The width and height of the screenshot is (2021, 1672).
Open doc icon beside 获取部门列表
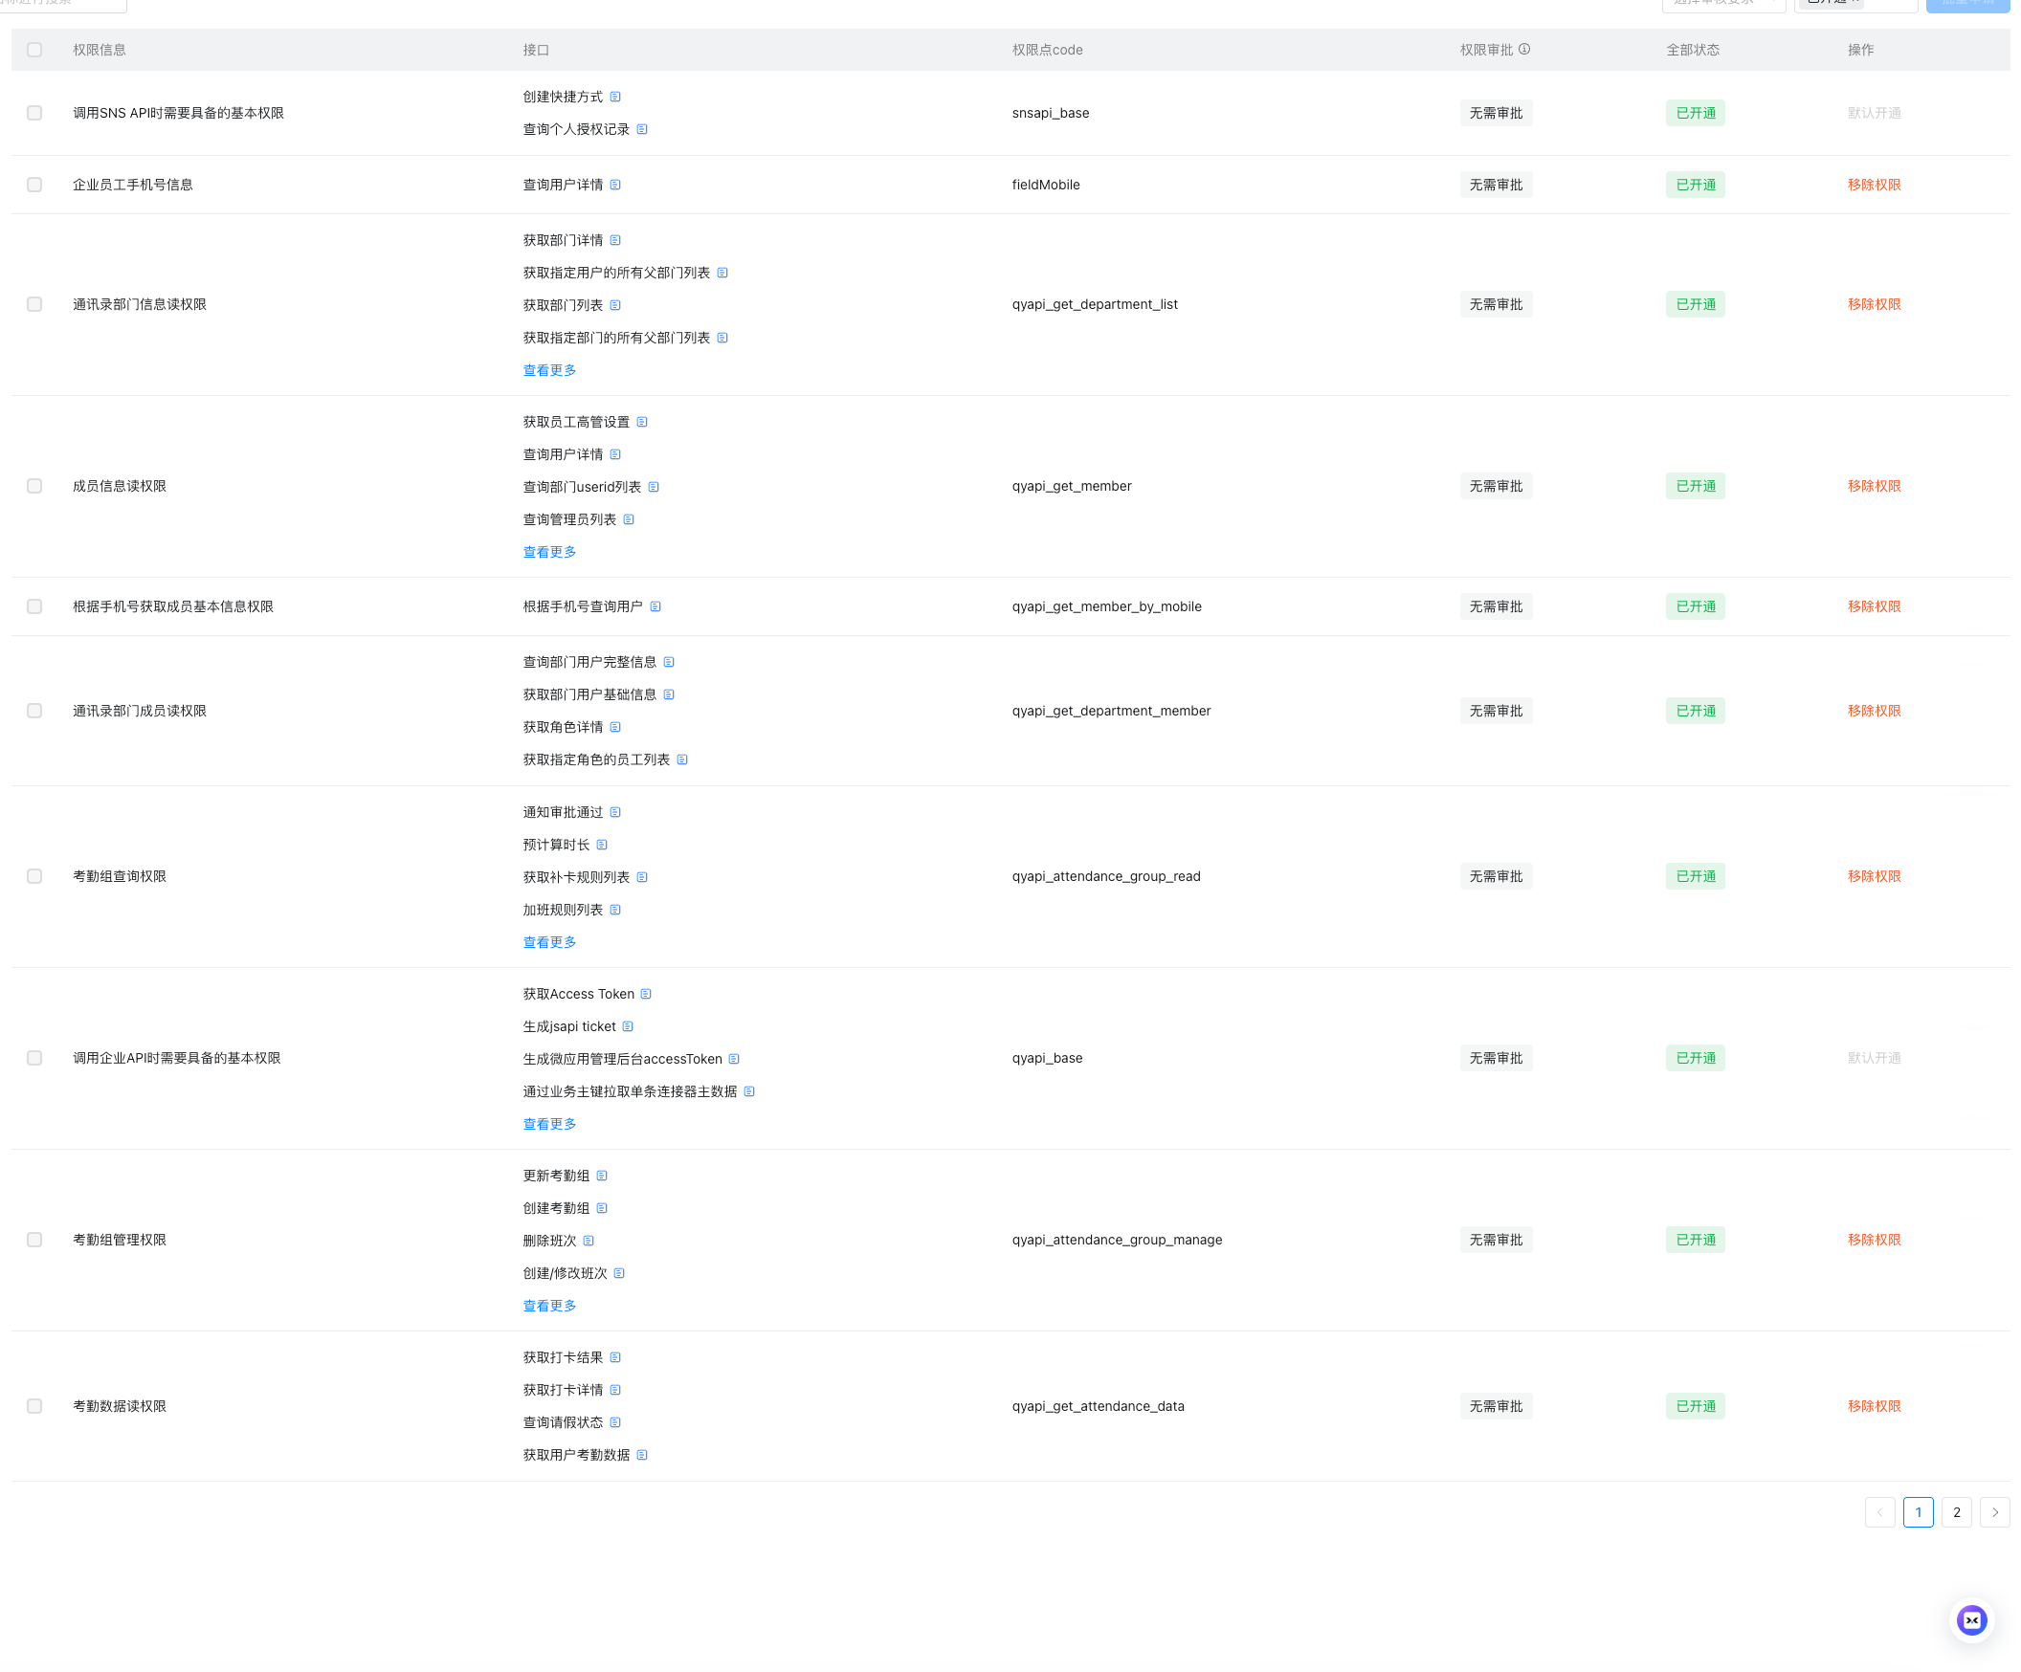615,306
